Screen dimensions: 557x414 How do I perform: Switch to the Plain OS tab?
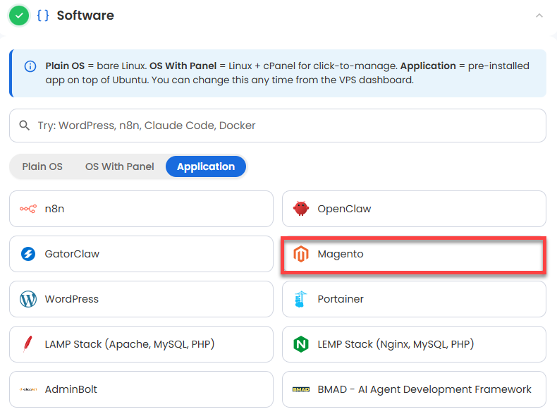tap(42, 166)
